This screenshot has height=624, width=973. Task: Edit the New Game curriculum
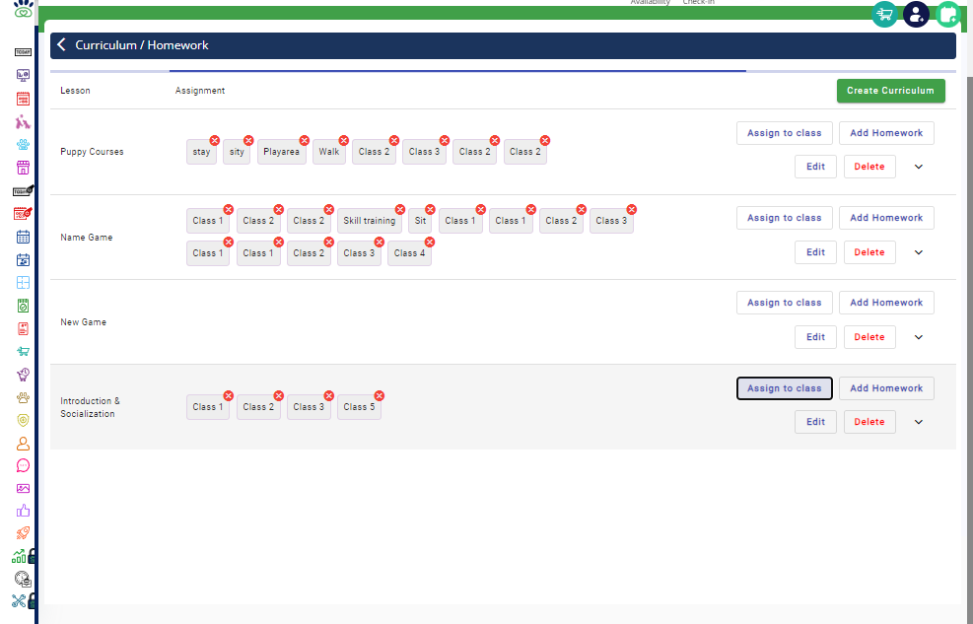coord(815,337)
